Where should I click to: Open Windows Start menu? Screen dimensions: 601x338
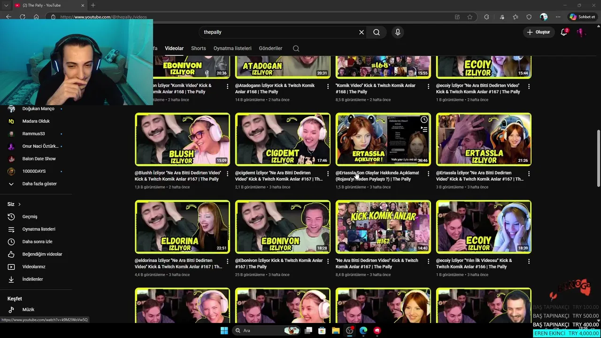click(x=224, y=330)
